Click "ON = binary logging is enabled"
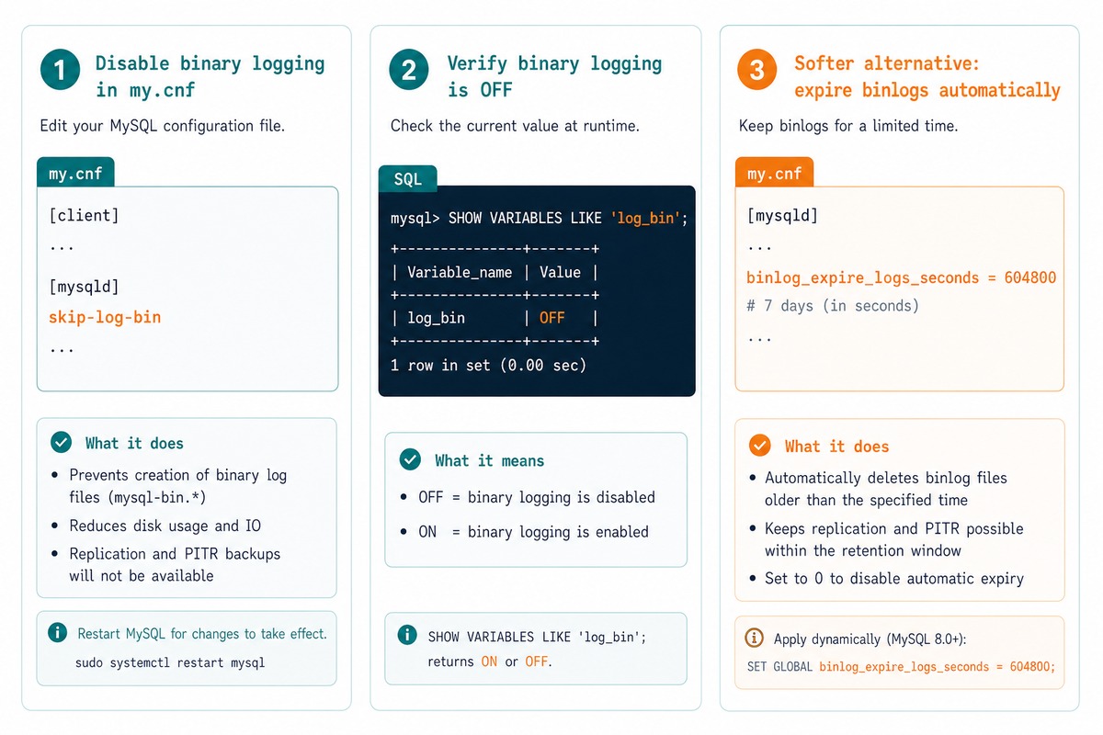 [x=533, y=532]
